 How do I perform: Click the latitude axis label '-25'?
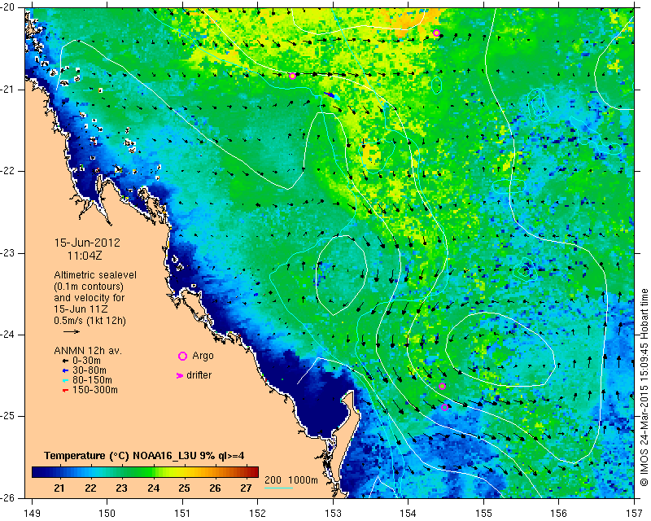tap(7, 416)
